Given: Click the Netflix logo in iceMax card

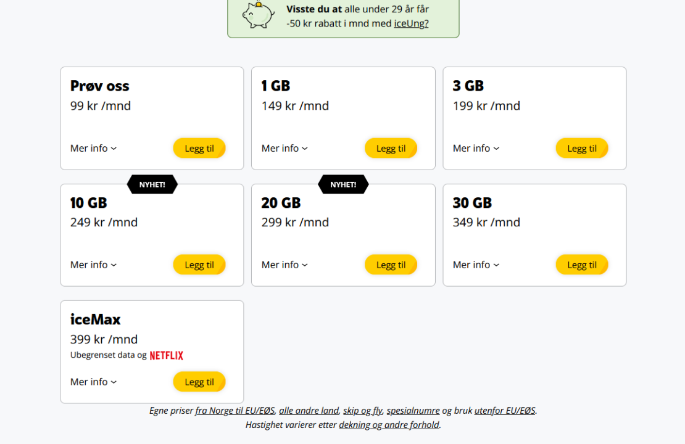Looking at the screenshot, I should (x=167, y=356).
